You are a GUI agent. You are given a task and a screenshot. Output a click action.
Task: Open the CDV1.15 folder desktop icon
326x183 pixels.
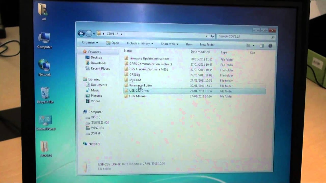[46, 149]
